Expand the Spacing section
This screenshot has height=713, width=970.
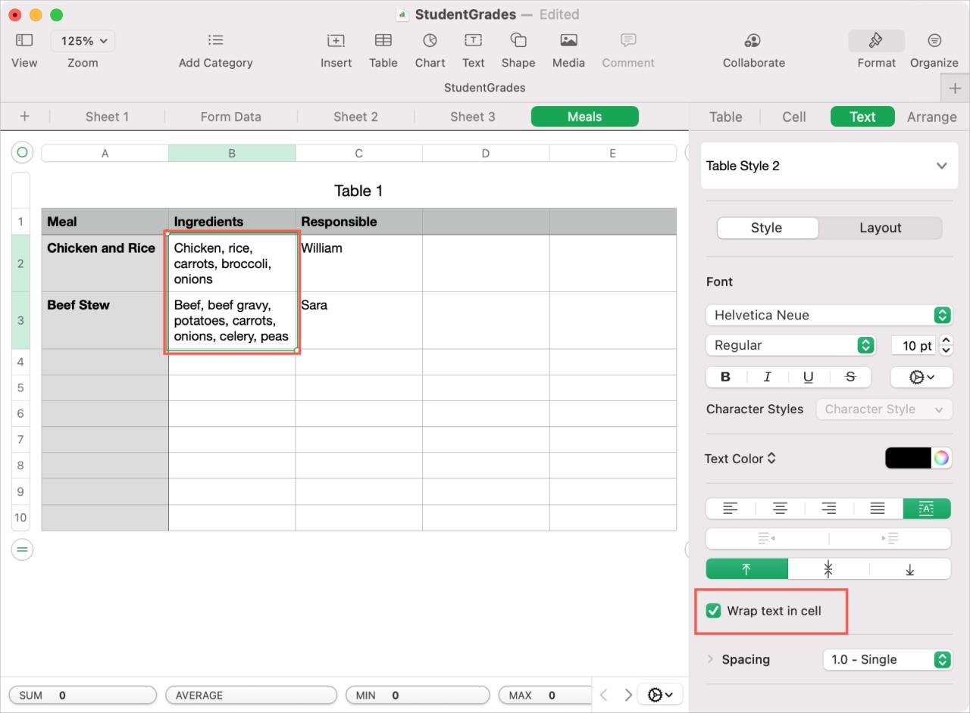coord(710,659)
